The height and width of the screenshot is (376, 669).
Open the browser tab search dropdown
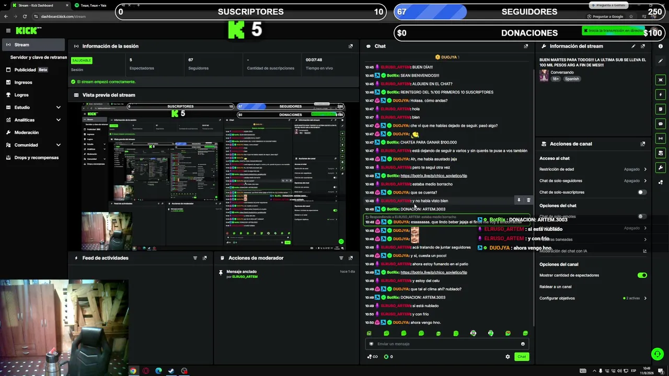coord(6,5)
